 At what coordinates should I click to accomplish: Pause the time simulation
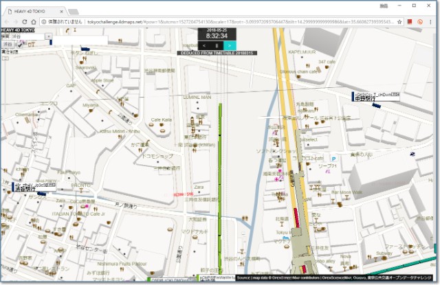[217, 45]
